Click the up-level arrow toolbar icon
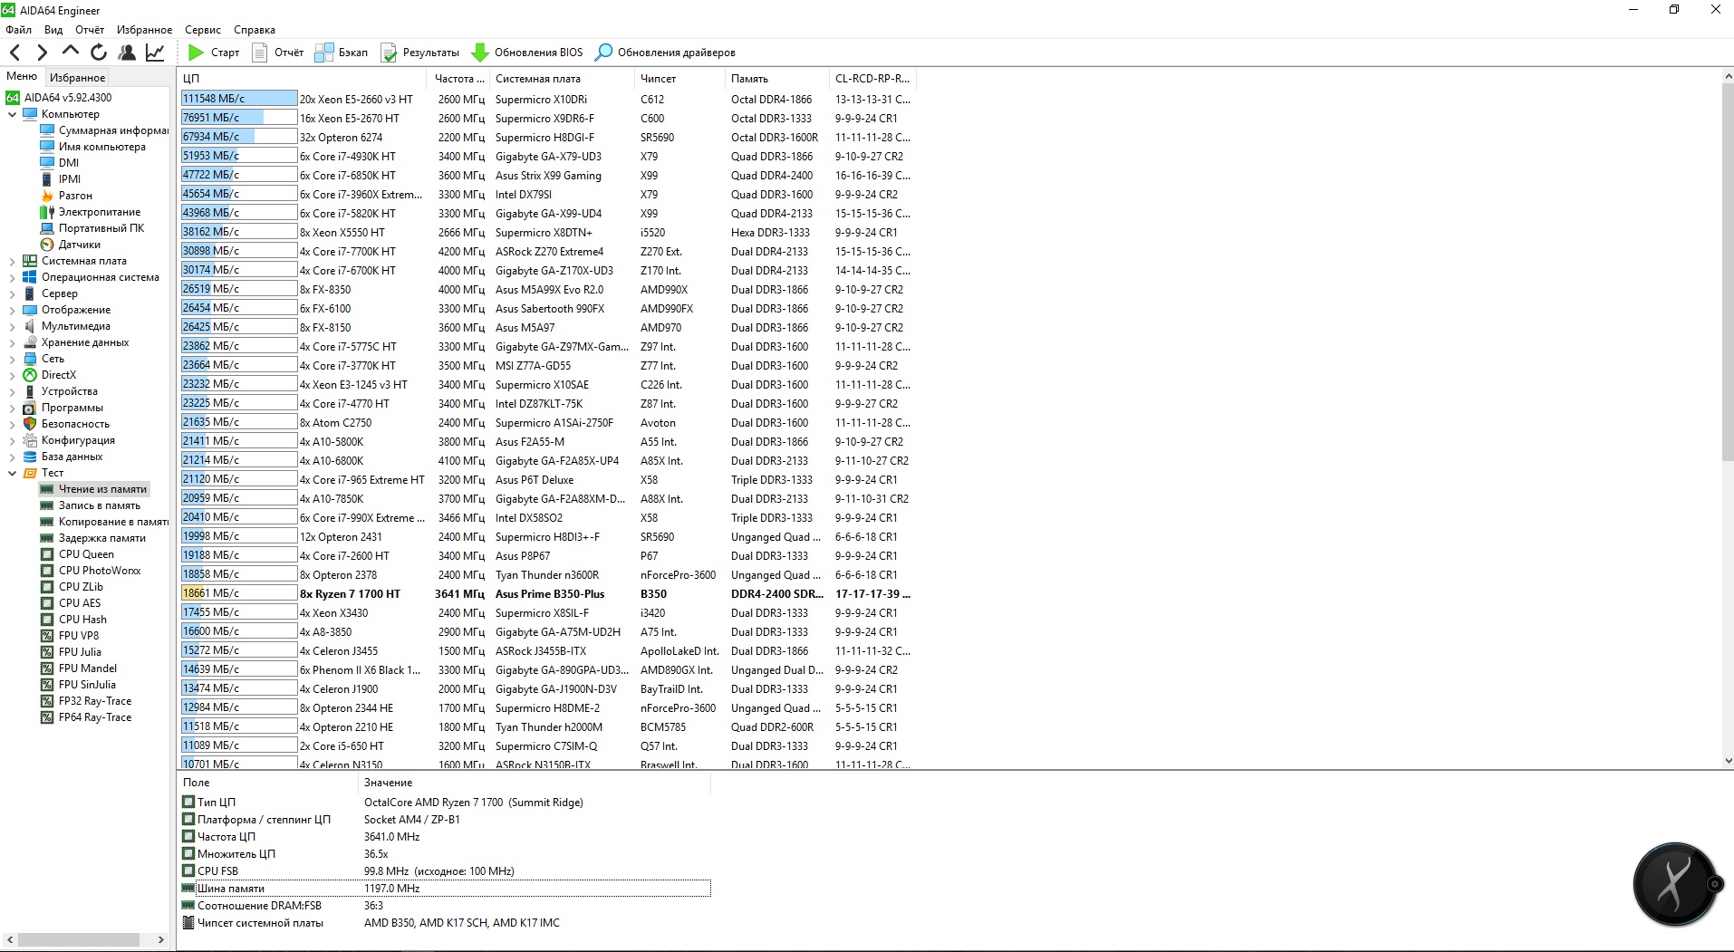 (70, 53)
